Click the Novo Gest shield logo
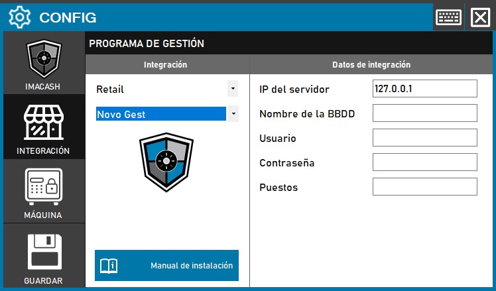The width and height of the screenshot is (496, 291). pos(166,162)
